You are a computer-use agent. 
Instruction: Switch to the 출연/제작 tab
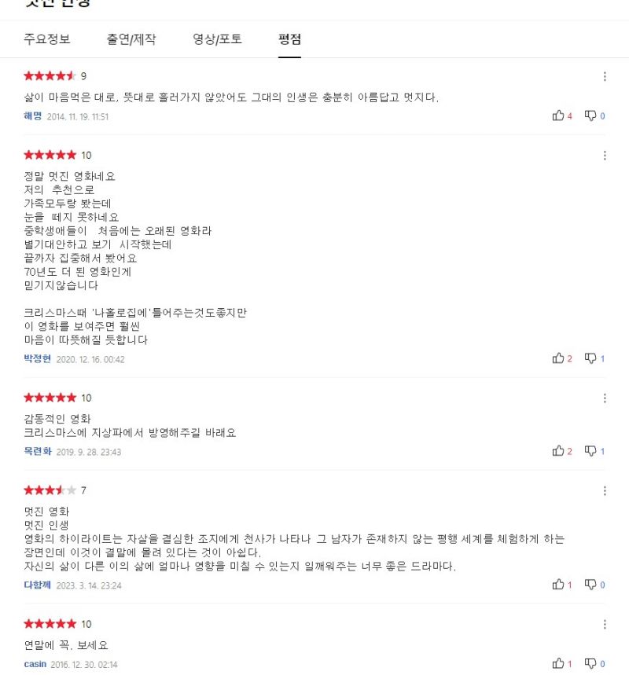pyautogui.click(x=131, y=39)
